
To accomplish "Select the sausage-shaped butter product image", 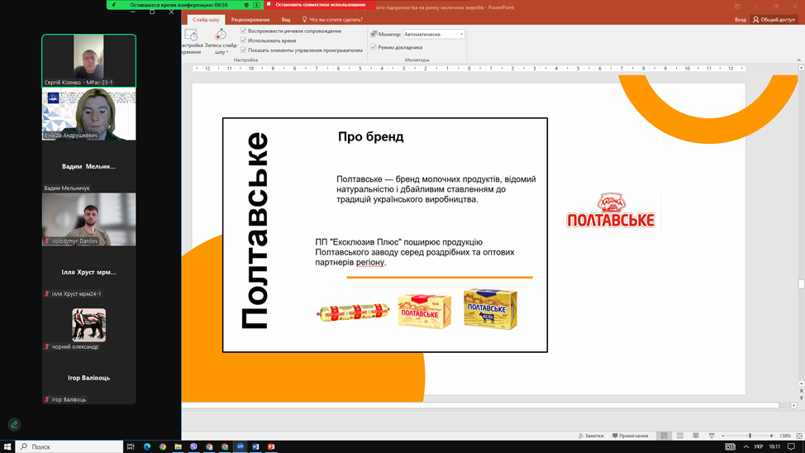I will 353,312.
